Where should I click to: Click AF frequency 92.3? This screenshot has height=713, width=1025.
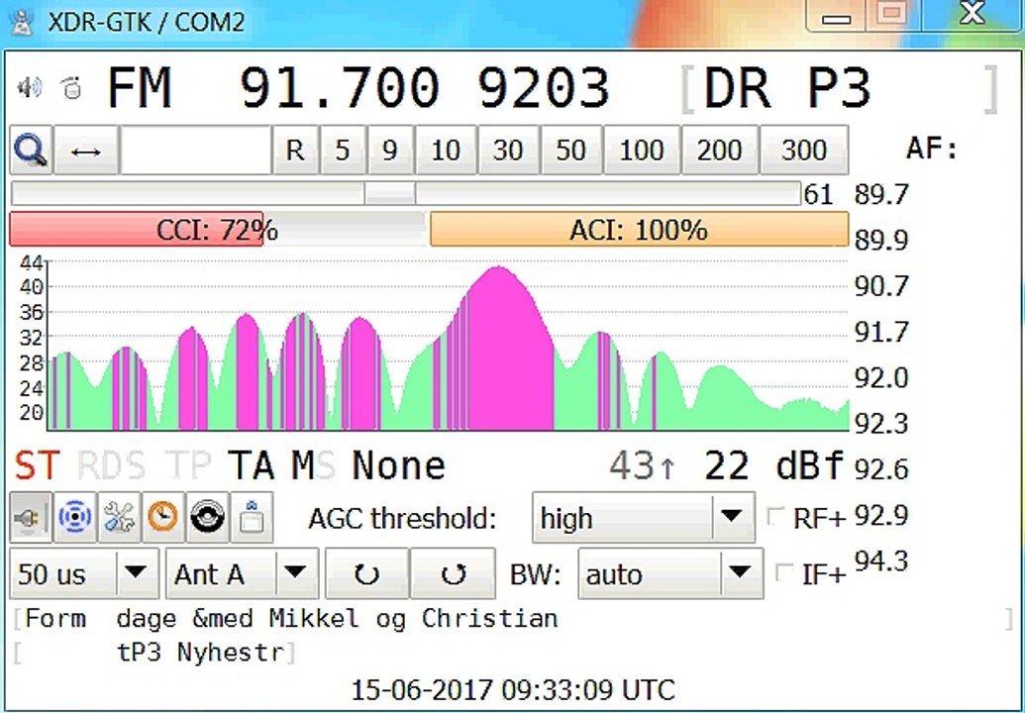(x=881, y=424)
